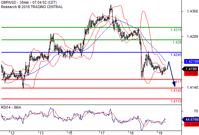
Task: Select the blue 1.42199 price tag
Action: coord(192,62)
